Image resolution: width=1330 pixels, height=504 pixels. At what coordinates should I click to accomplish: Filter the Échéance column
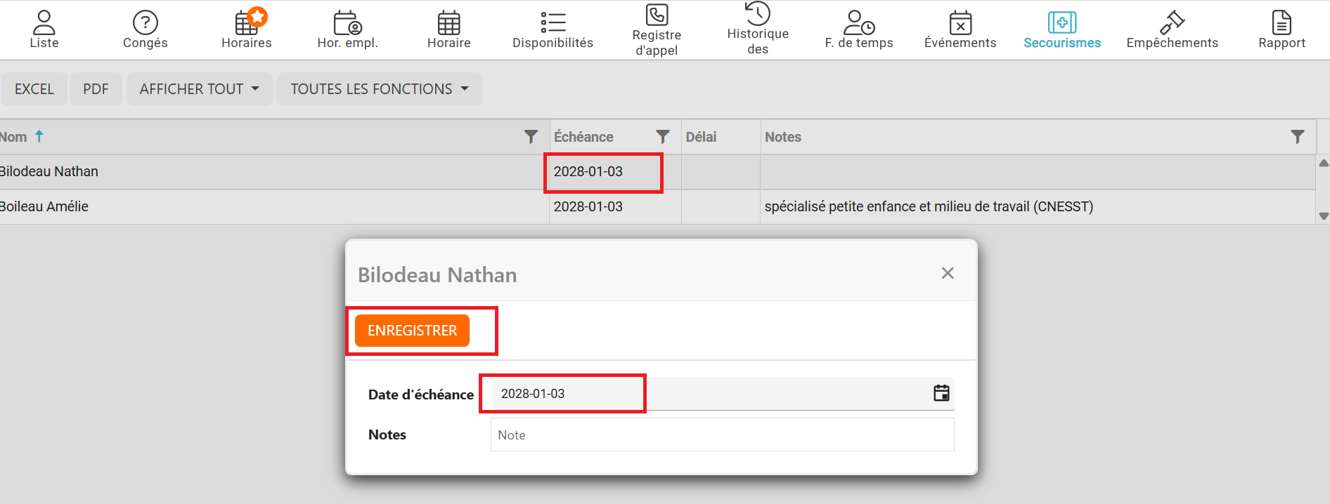tap(662, 137)
